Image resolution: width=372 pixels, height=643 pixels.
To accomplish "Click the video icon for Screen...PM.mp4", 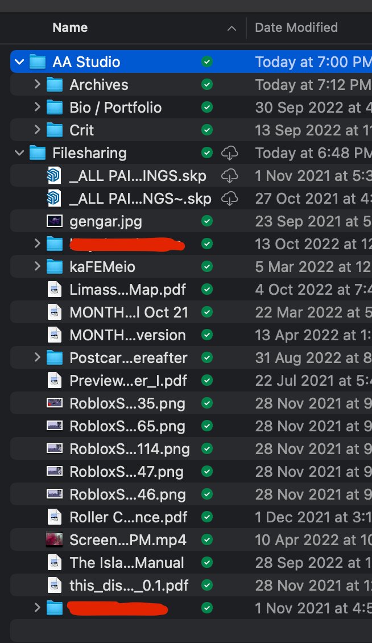I will coord(54,539).
